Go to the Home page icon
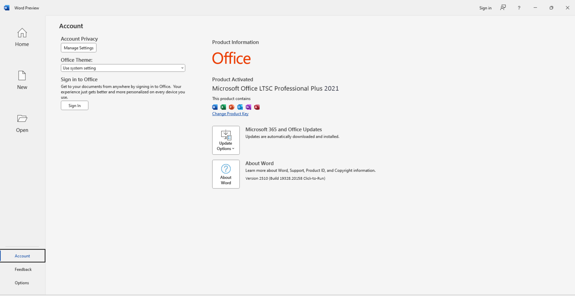The height and width of the screenshot is (296, 575). 22,33
